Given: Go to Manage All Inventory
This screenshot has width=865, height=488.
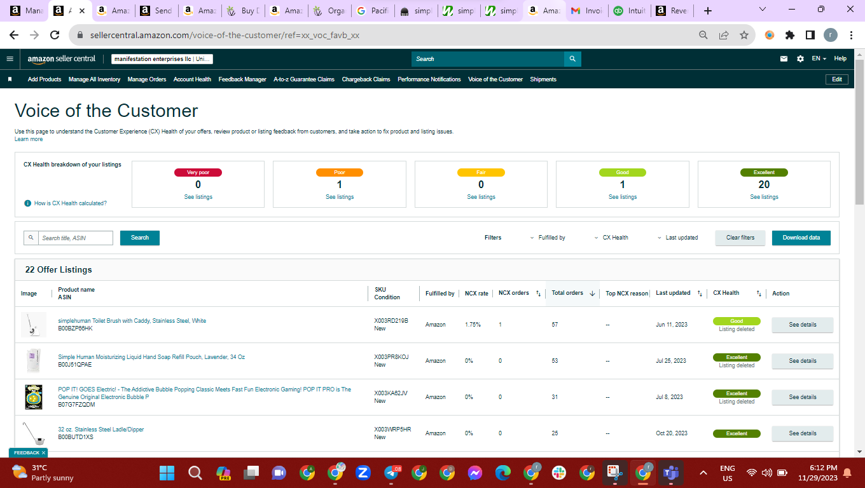Looking at the screenshot, I should pos(94,79).
